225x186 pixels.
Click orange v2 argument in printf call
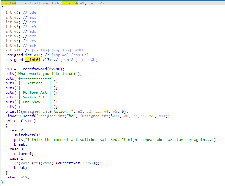tap(89, 111)
